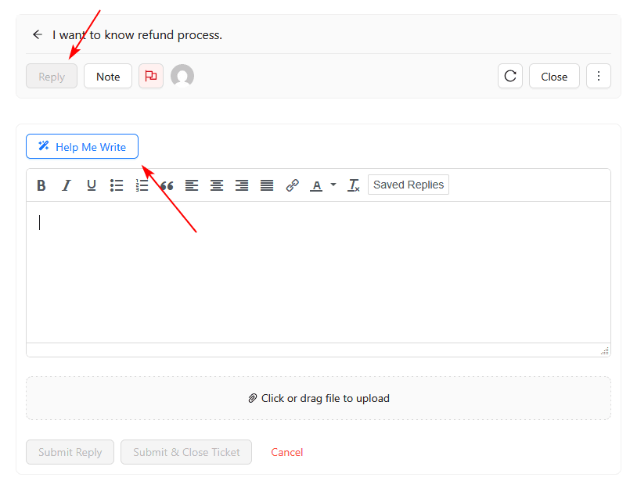The image size is (630, 488).
Task: Insert a blockquote
Action: point(167,185)
